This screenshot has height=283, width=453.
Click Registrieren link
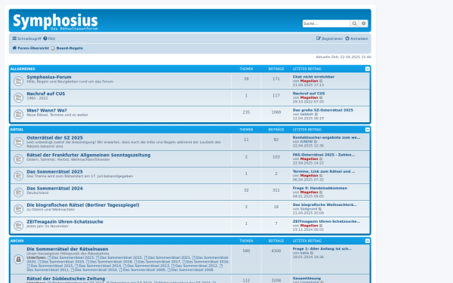329,38
